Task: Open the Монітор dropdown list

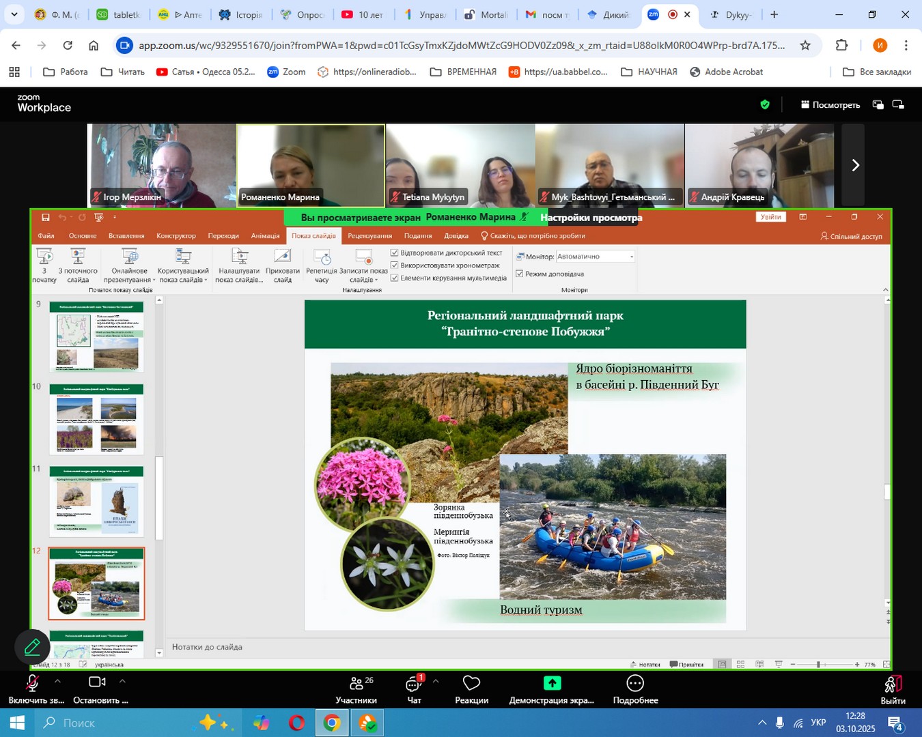Action: [x=631, y=257]
